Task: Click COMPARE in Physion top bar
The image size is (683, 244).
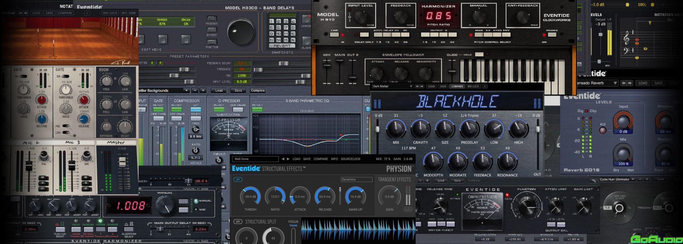Action: (321, 159)
